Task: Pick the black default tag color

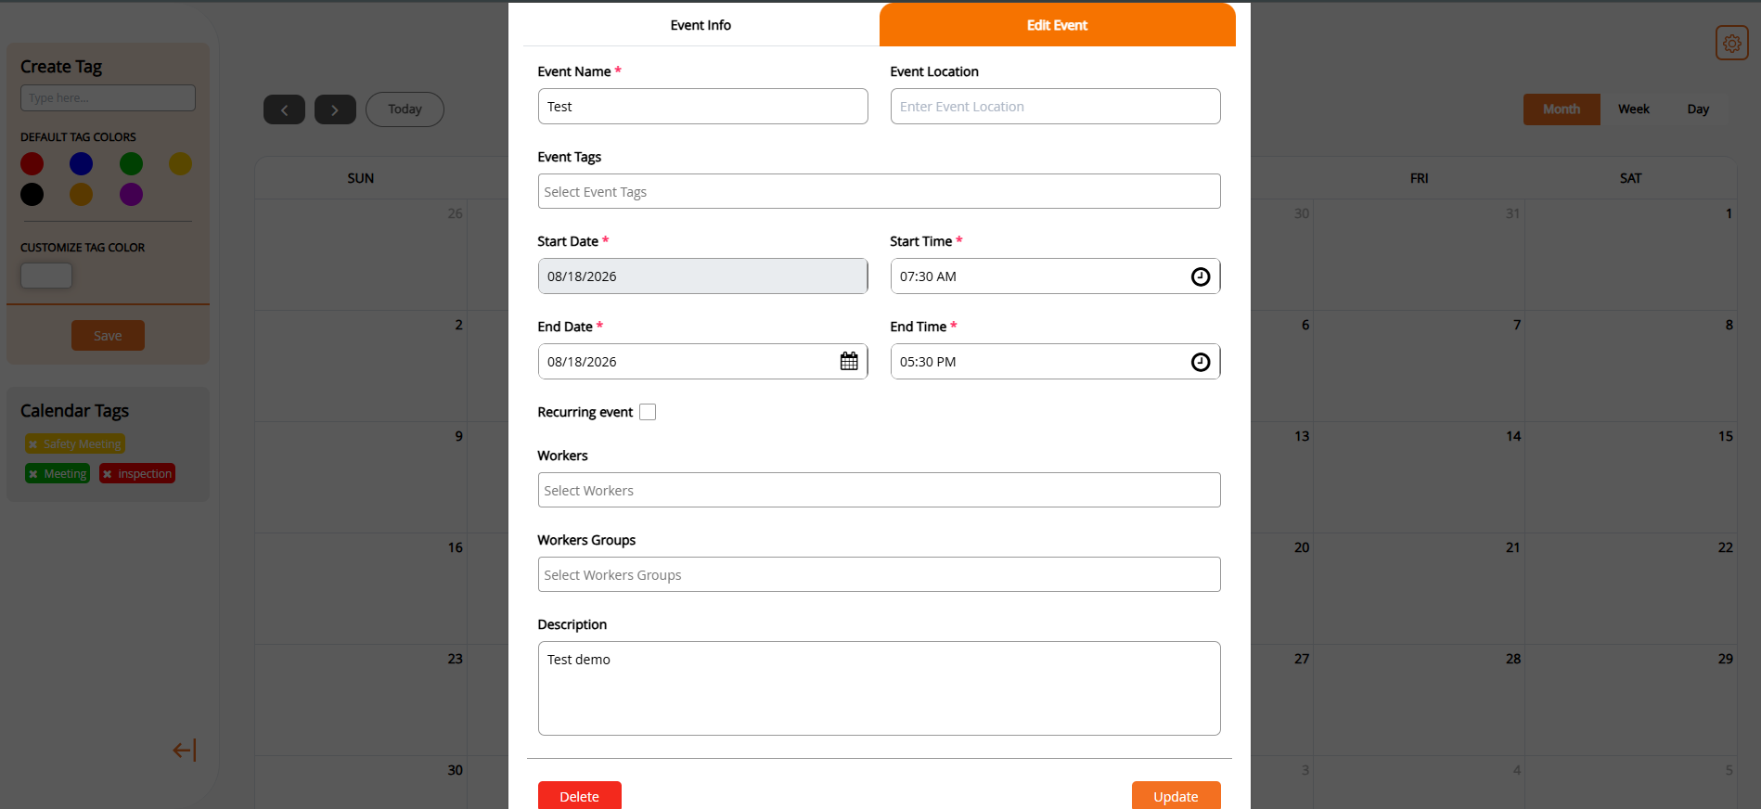Action: pos(32,195)
